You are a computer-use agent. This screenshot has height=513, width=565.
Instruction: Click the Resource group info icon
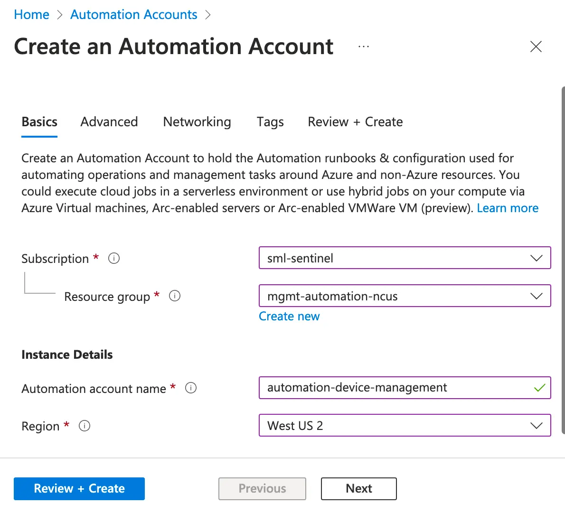click(175, 296)
